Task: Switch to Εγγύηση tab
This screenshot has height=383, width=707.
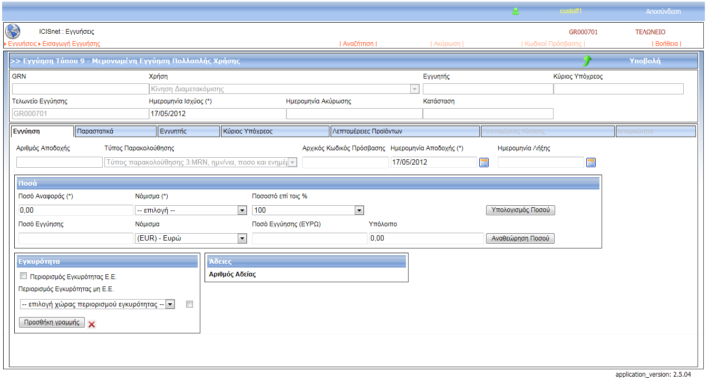Action: 42,131
